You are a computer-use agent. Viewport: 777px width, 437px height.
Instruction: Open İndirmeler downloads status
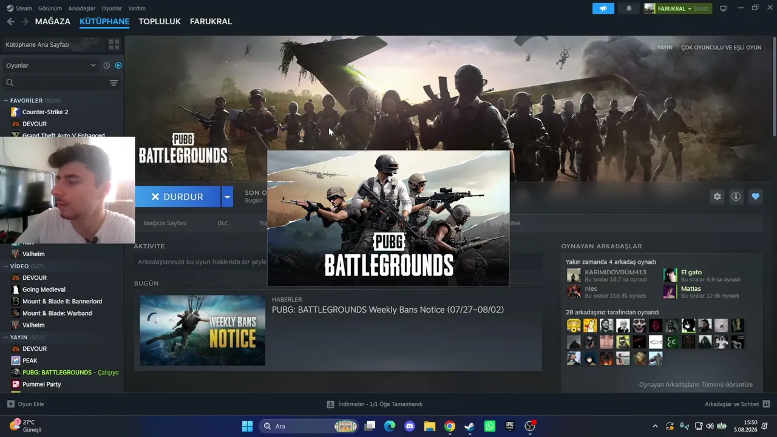coord(375,404)
